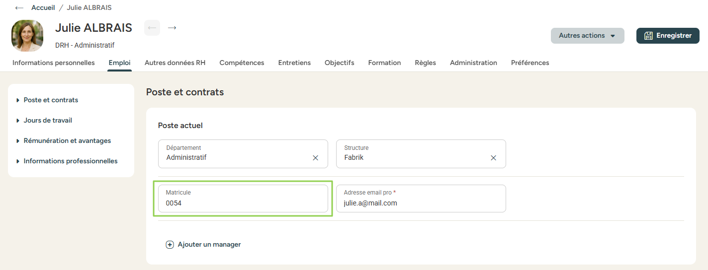Viewport: 708px width, 270px height.
Task: Click the previous employee left arrow
Action: click(152, 28)
